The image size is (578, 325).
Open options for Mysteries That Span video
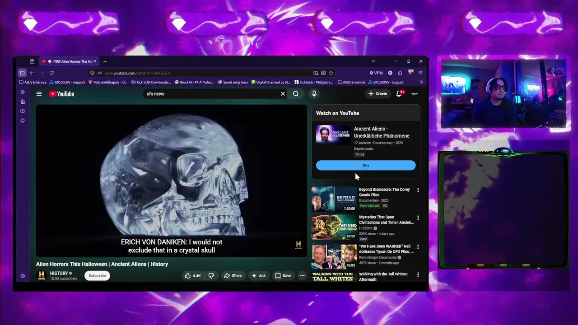click(418, 218)
